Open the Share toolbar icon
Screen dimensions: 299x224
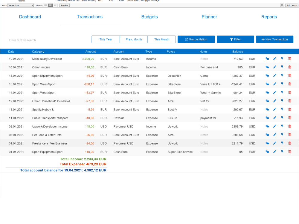point(121,1)
